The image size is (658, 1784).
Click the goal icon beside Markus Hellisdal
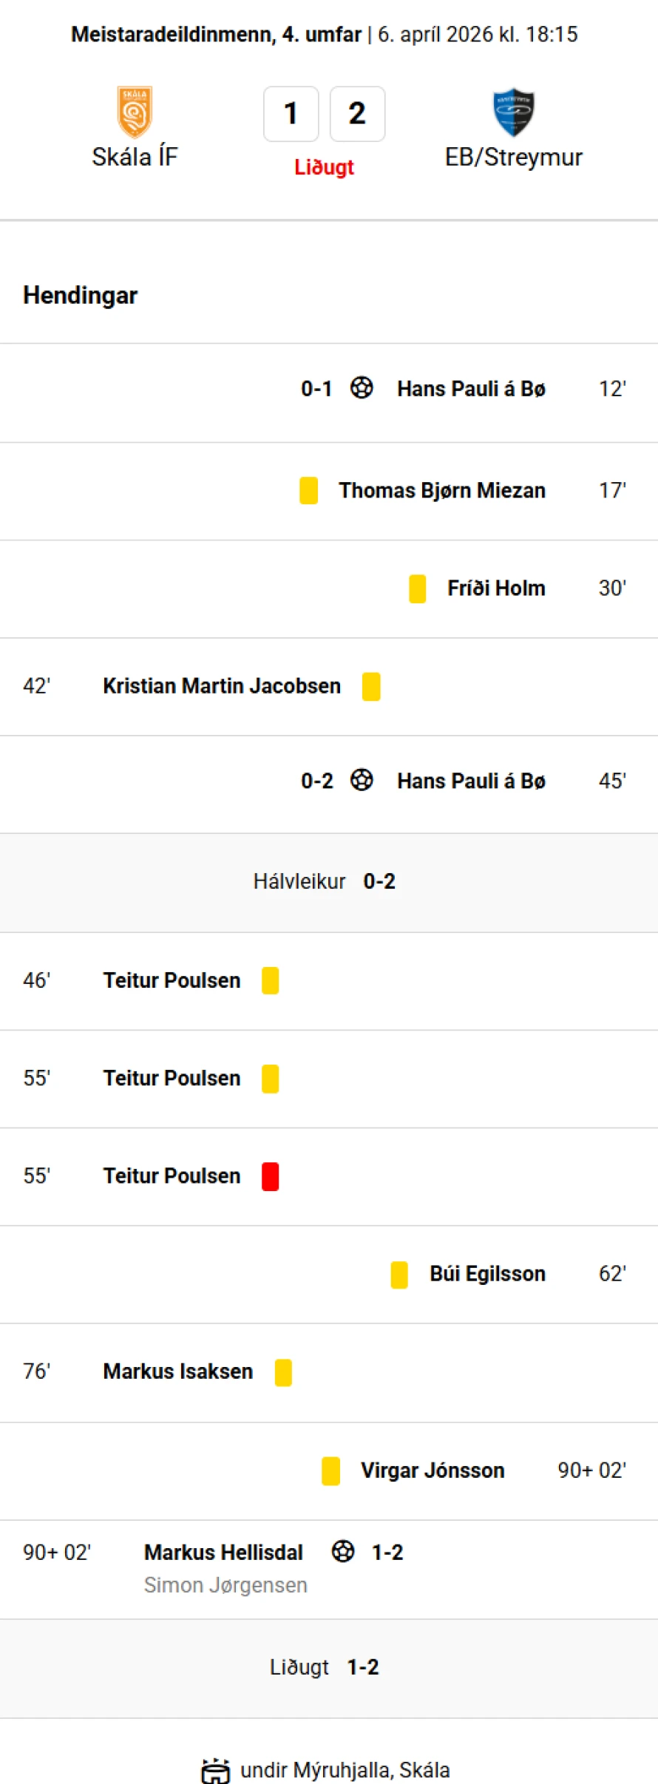coord(343,1551)
